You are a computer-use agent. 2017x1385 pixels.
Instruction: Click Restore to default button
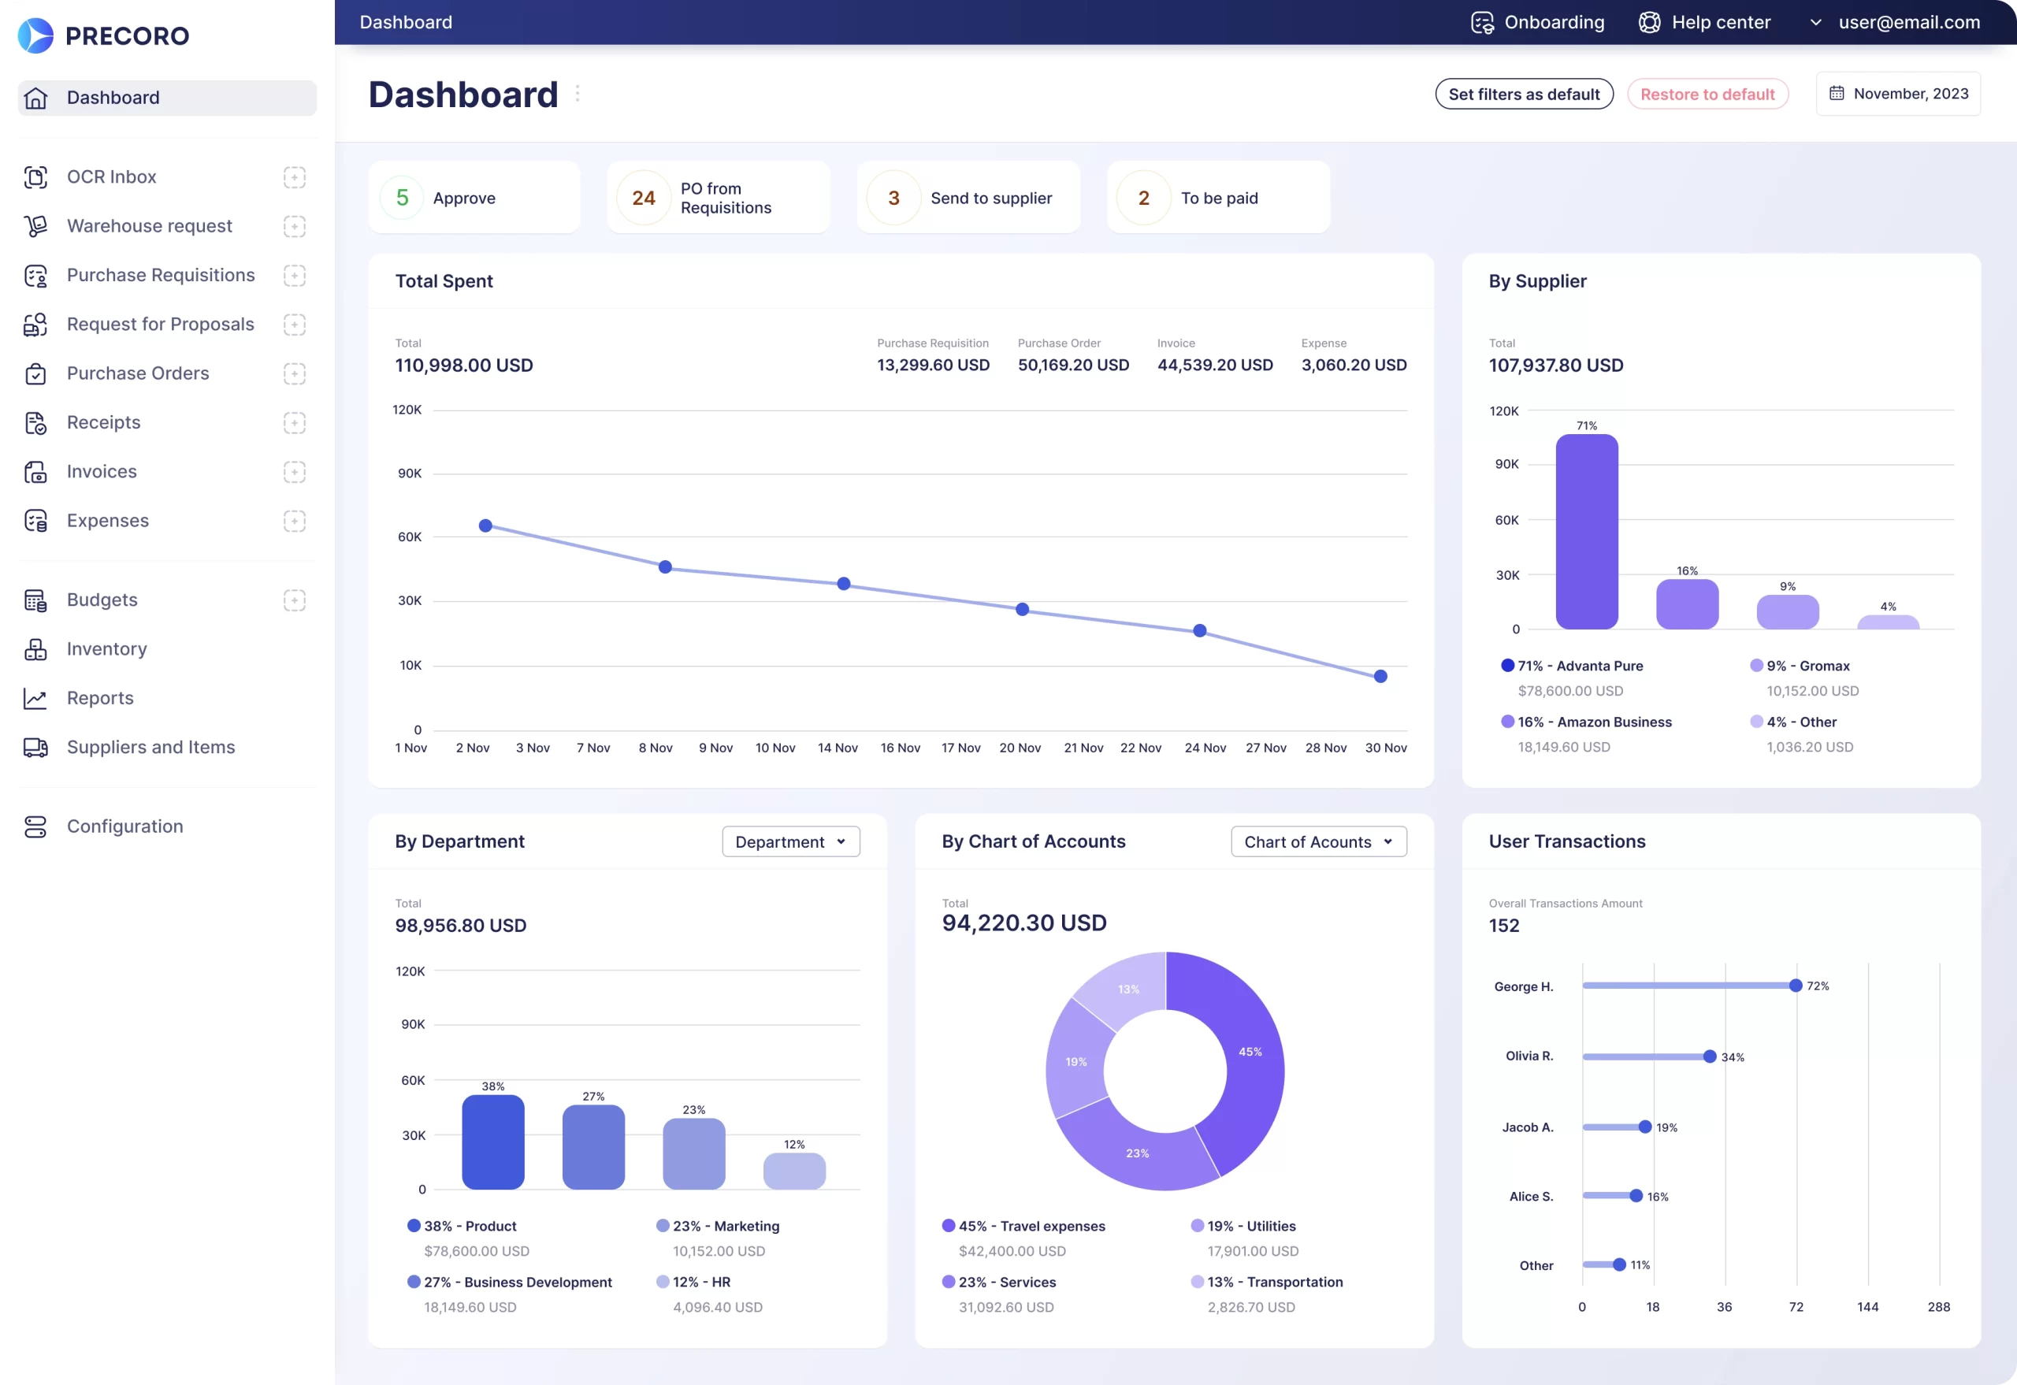(x=1707, y=95)
